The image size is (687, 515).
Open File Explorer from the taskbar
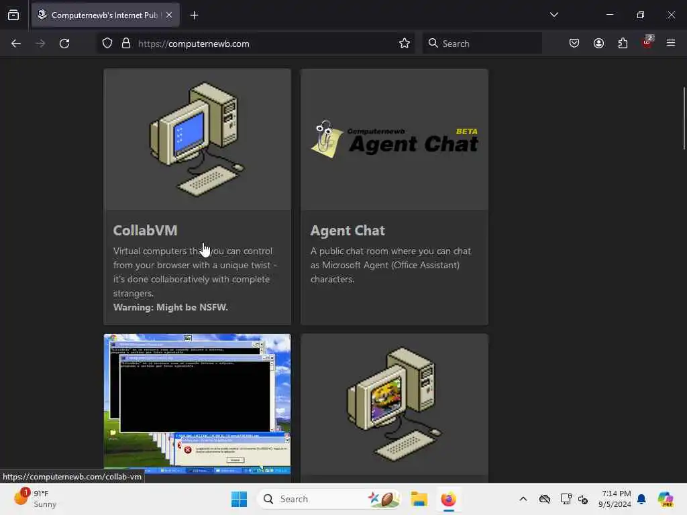[419, 499]
